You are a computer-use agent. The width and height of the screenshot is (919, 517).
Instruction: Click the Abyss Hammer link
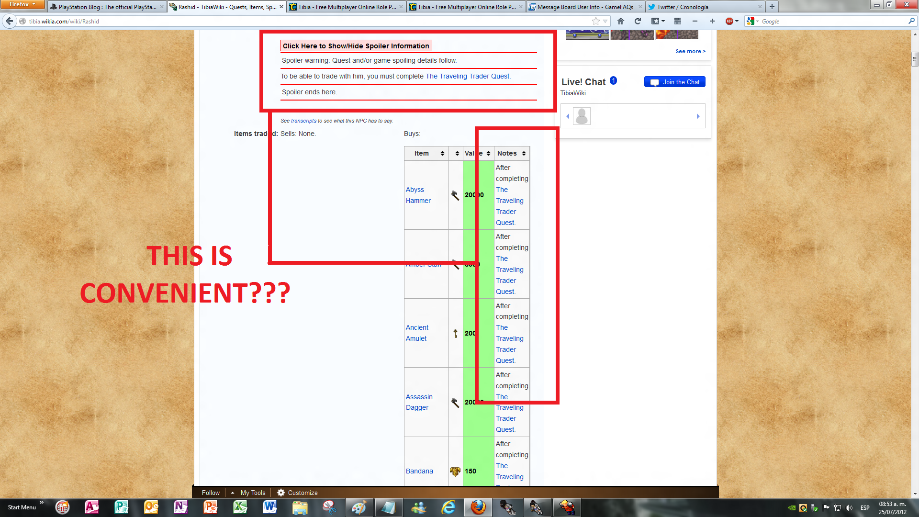[x=417, y=194]
